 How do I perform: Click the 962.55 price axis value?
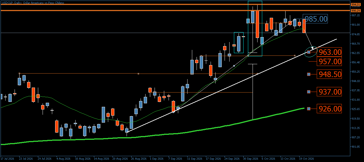(356, 53)
